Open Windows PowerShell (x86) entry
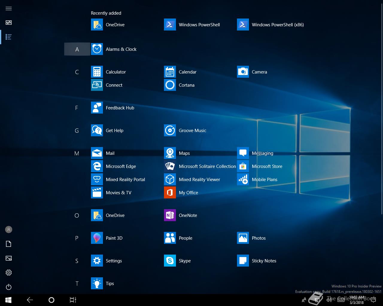Viewport: 383px width, 306px height. tap(270, 25)
